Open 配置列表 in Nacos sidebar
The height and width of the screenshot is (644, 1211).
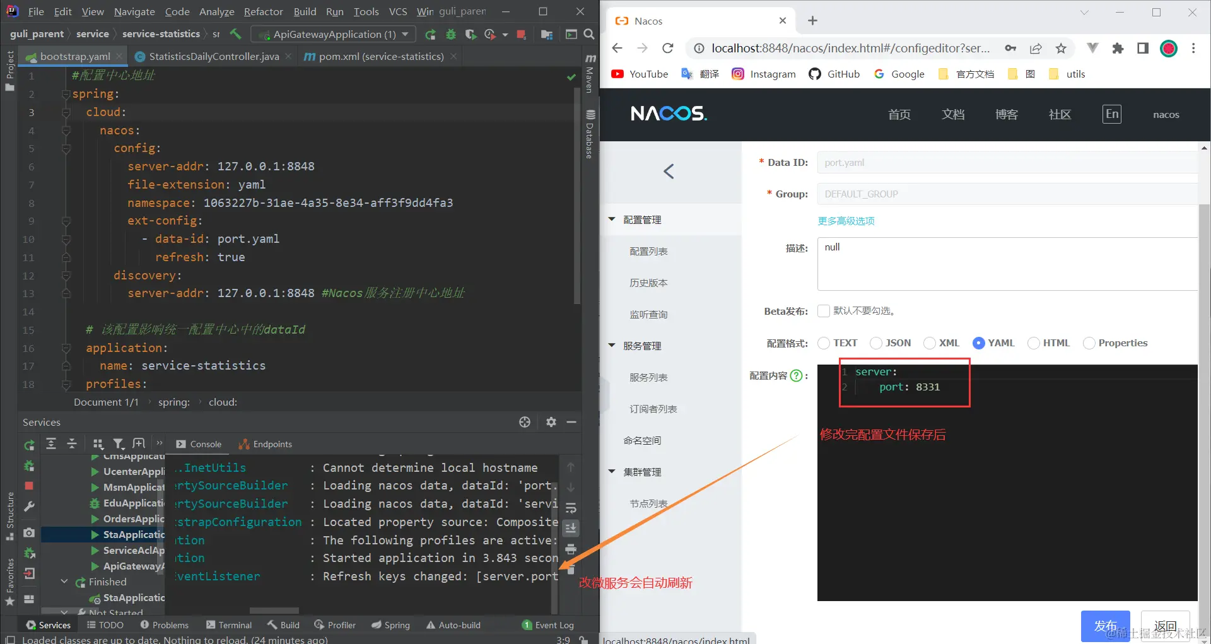point(648,251)
